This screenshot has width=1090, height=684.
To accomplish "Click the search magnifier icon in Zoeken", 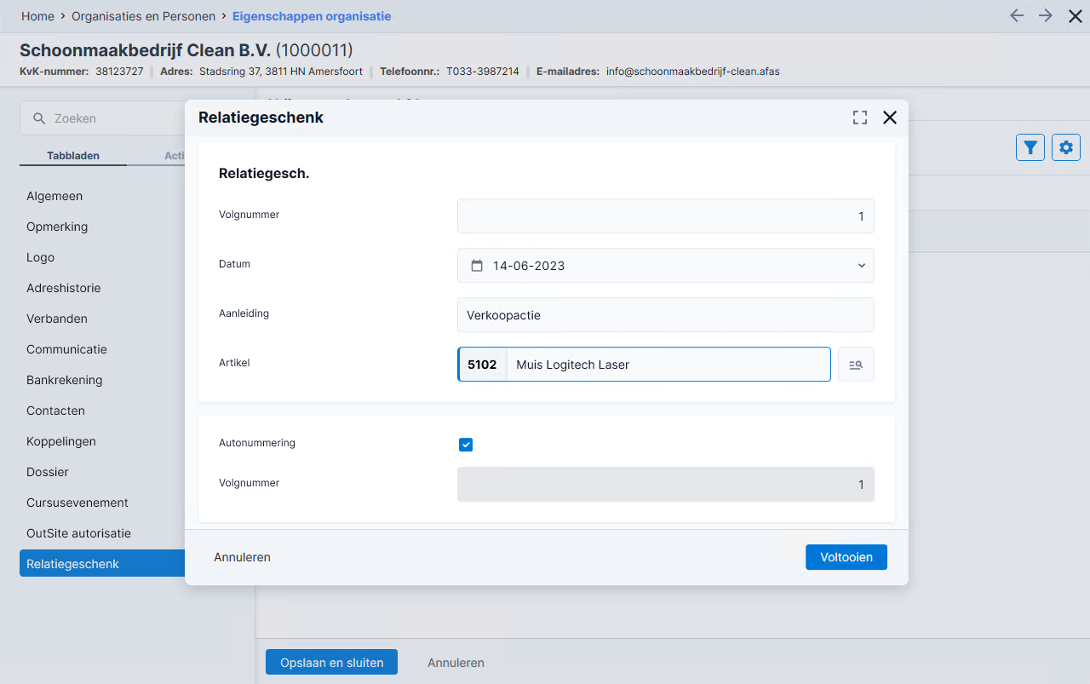I will click(39, 118).
